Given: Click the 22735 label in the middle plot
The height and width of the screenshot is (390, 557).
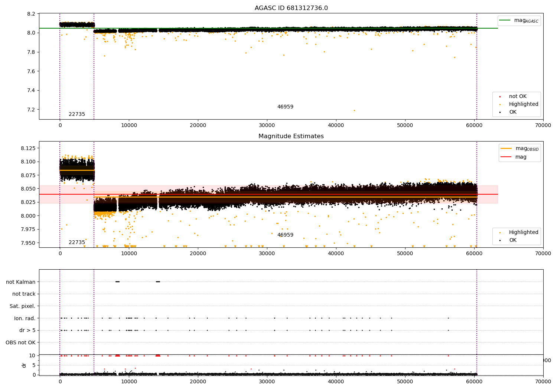Looking at the screenshot, I should click(77, 243).
